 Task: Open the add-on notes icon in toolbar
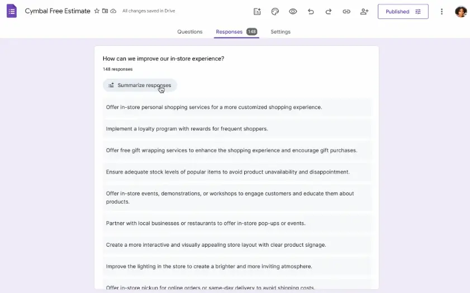pos(257,12)
